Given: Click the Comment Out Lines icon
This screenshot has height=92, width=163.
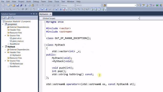Looking at the screenshot, I should tap(31, 9).
